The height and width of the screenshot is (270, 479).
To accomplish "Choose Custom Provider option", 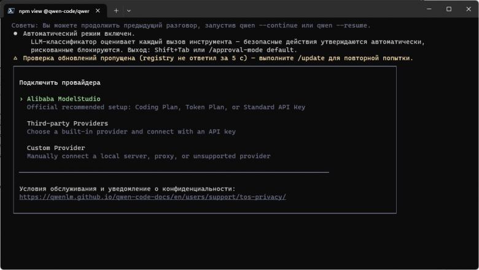I will 56,148.
